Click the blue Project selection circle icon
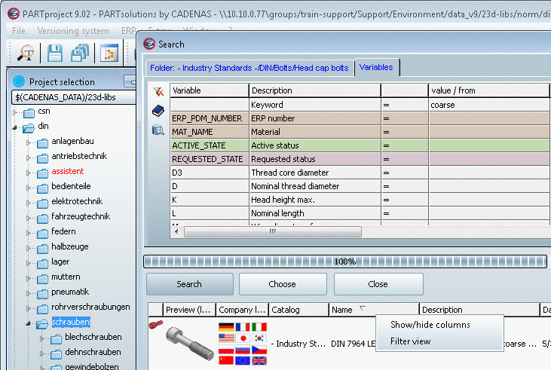The height and width of the screenshot is (370, 551). pos(19,81)
